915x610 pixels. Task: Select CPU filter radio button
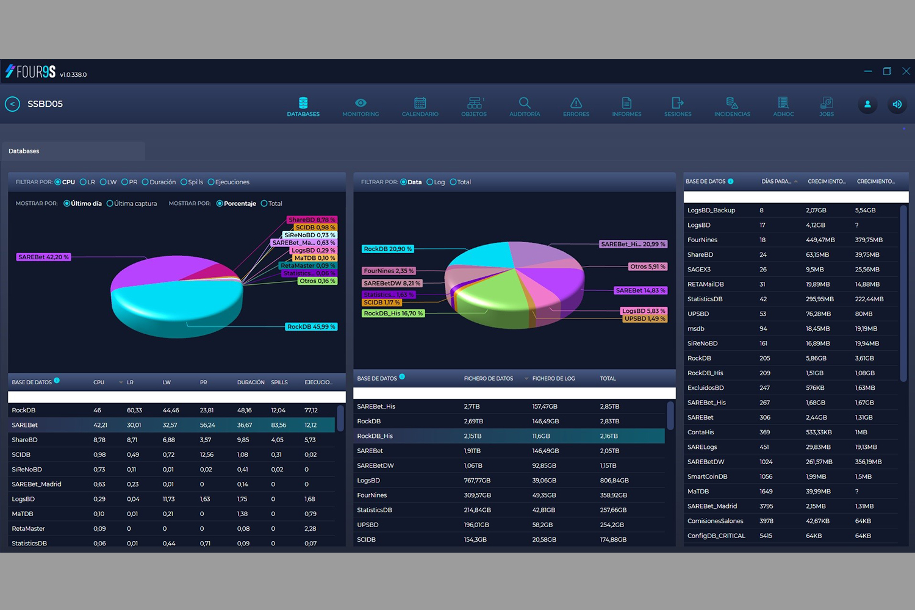(58, 182)
